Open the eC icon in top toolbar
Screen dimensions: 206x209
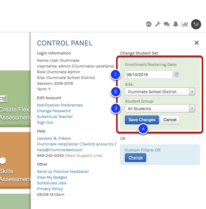[149, 24]
